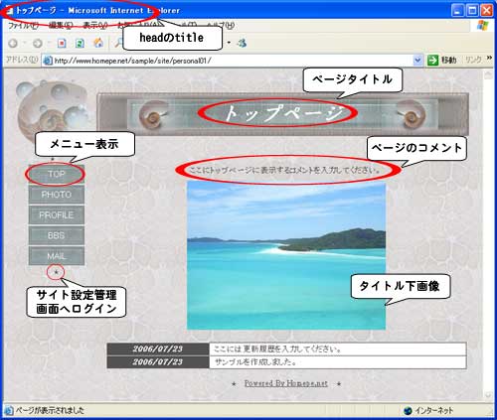
Task: Click the Forward navigation arrow
Action: click(x=37, y=44)
